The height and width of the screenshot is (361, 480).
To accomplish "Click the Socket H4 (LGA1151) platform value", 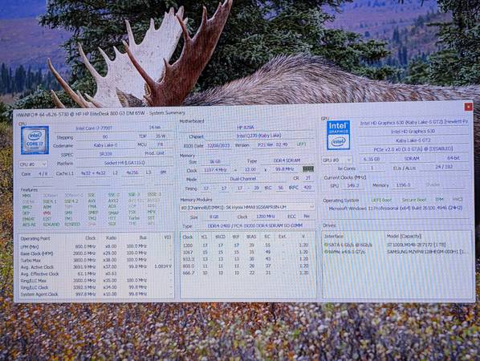I will click(x=124, y=163).
